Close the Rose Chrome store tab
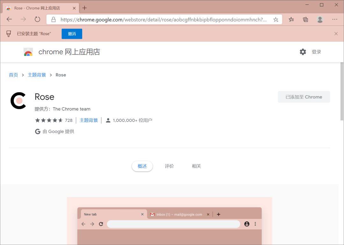Screen dimensions: 344x245 point(74,8)
